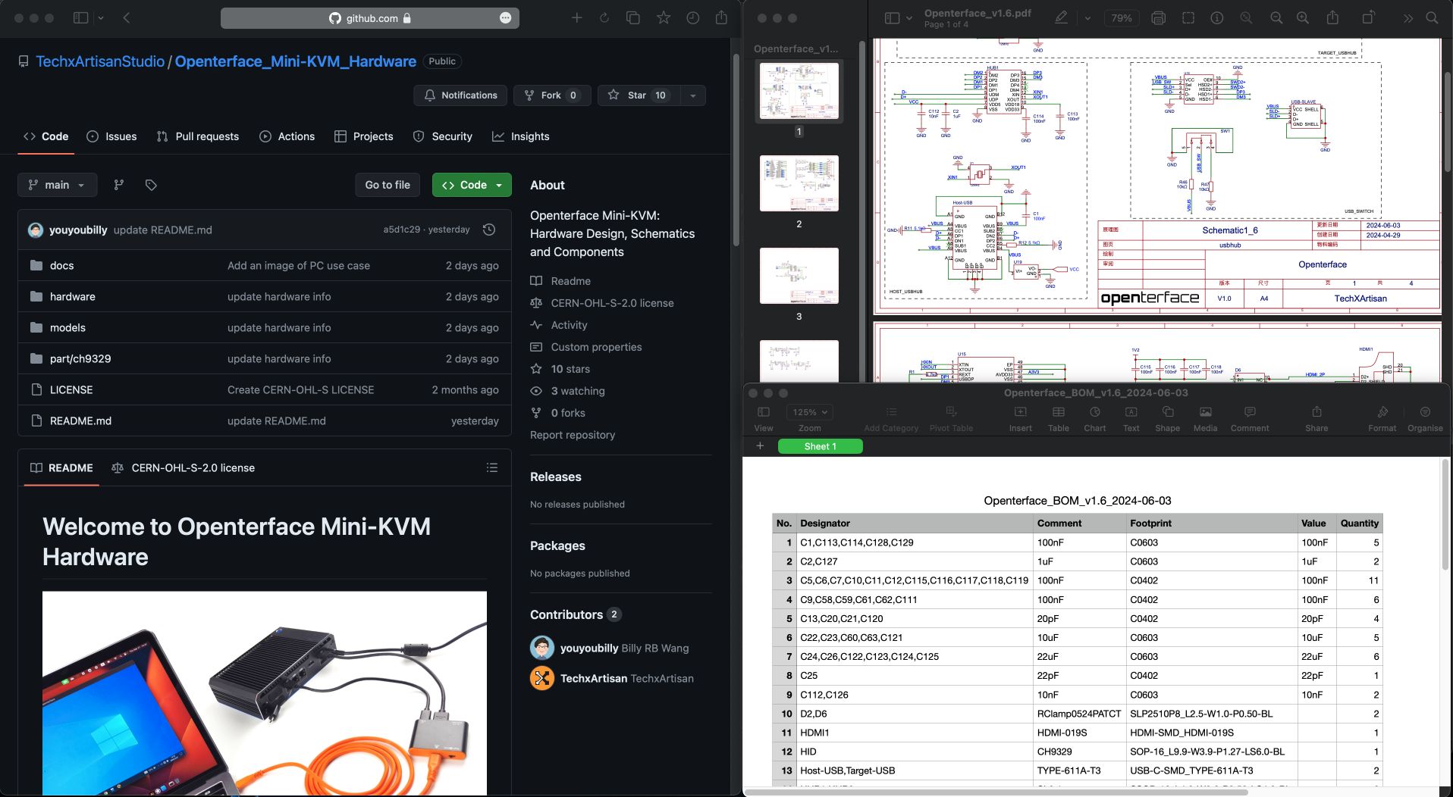This screenshot has height=797, width=1453.
Task: Select page 2 thumbnail in Preview
Action: pos(799,183)
